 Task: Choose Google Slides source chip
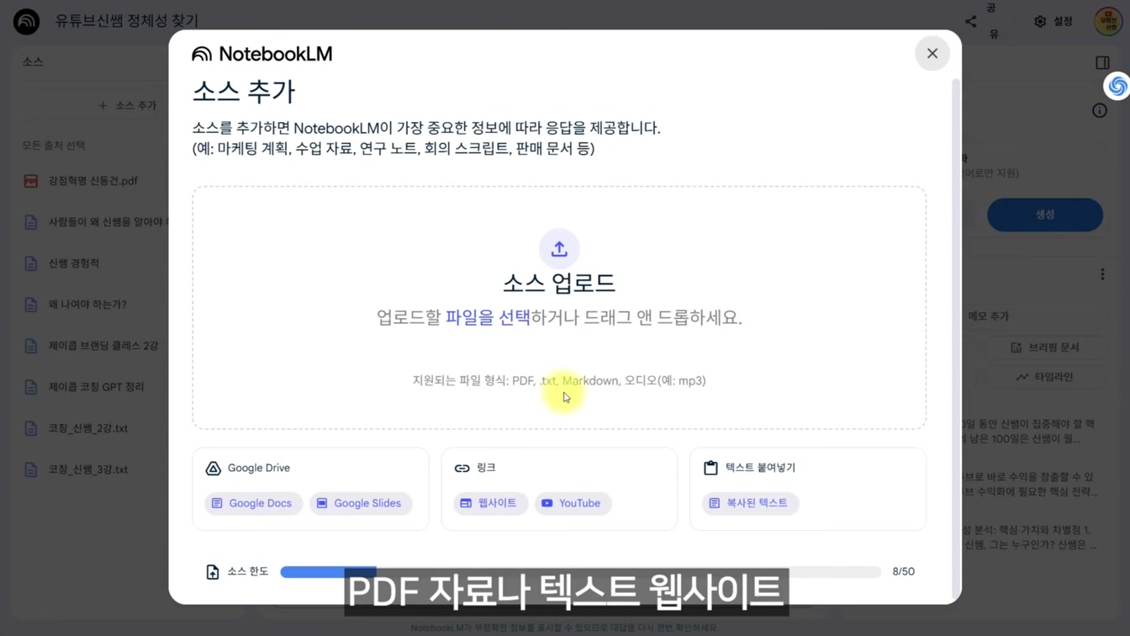[x=361, y=503]
